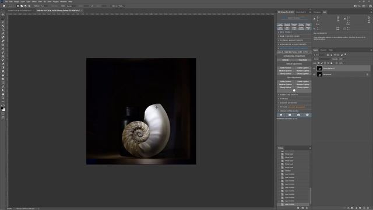
Task: Open marquee Style dropdown in options bar
Action: (72, 6)
